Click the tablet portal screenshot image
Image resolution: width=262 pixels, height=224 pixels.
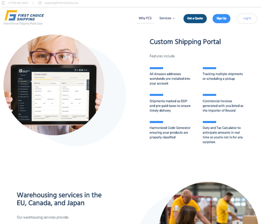[54, 85]
